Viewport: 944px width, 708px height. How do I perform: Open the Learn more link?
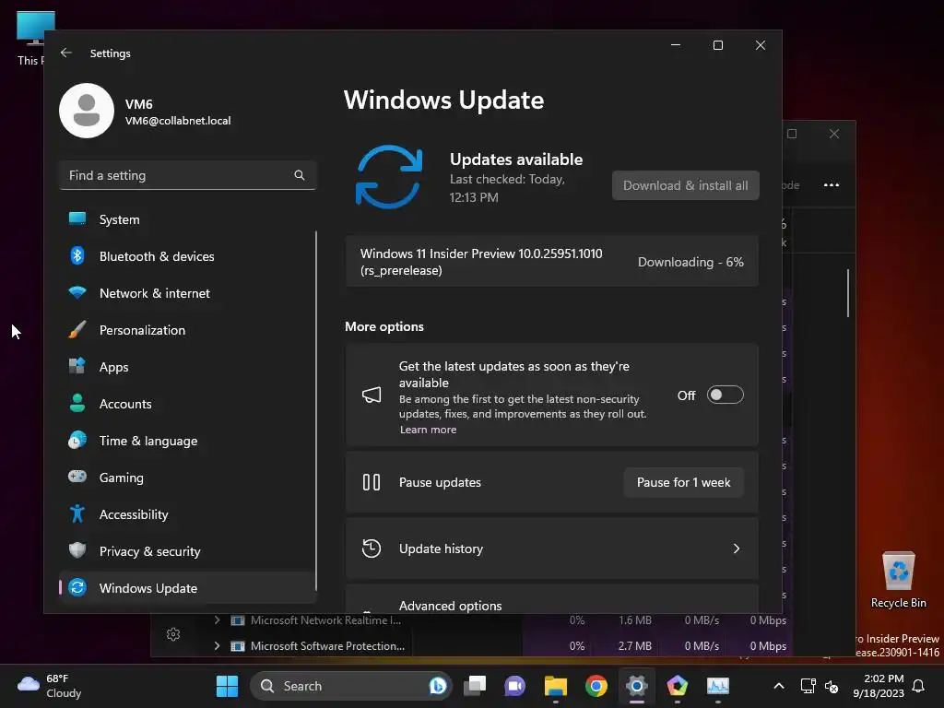(428, 430)
